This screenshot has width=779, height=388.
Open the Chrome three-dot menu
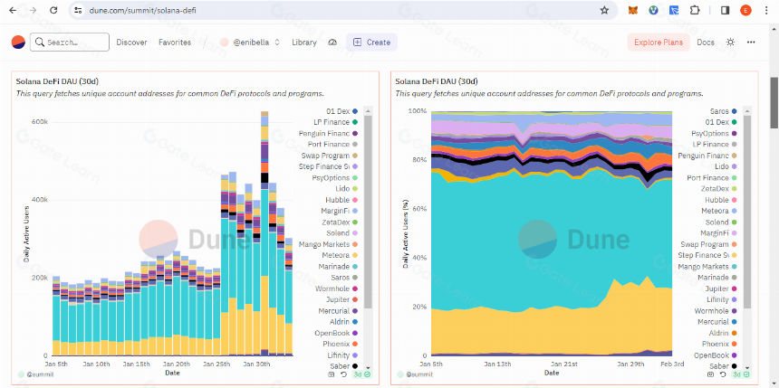[x=765, y=10]
